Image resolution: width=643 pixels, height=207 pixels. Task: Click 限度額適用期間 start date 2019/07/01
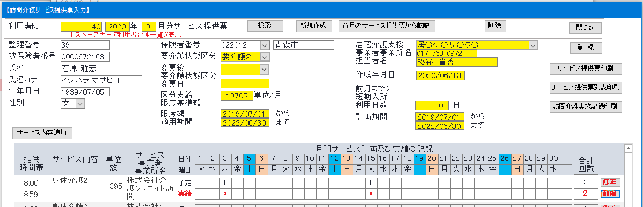tap(245, 113)
